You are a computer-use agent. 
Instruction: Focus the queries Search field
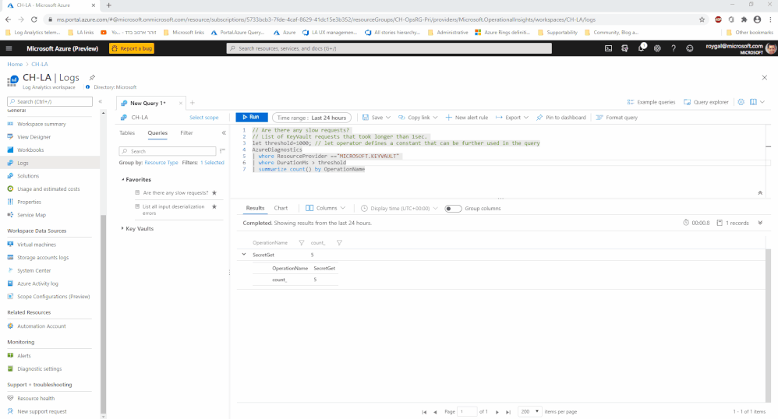point(168,151)
